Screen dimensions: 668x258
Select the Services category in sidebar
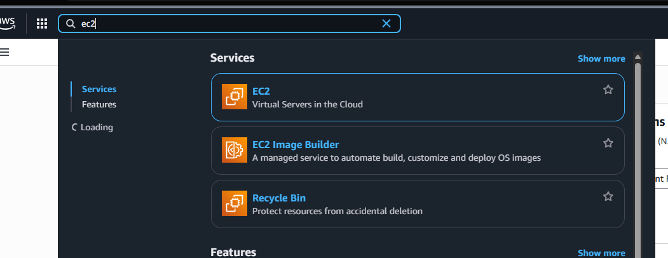click(99, 89)
